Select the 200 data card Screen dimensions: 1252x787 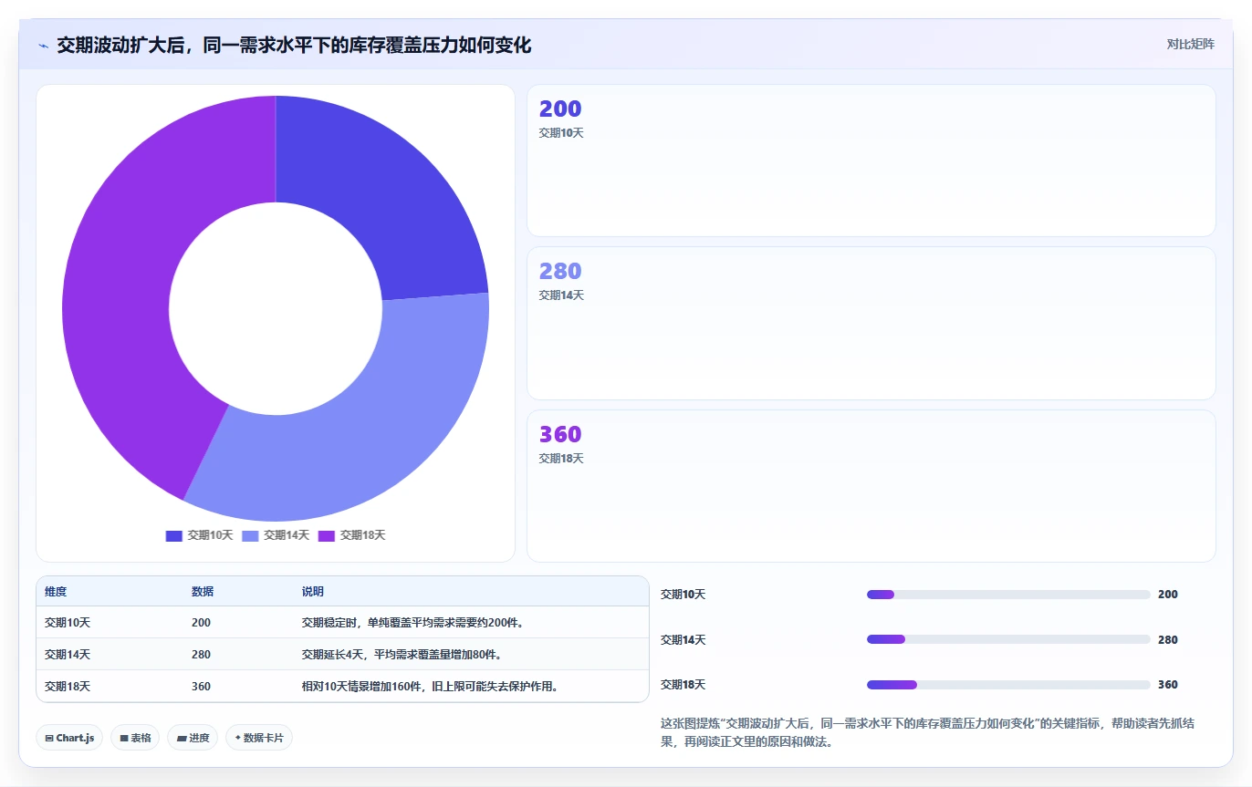point(871,161)
